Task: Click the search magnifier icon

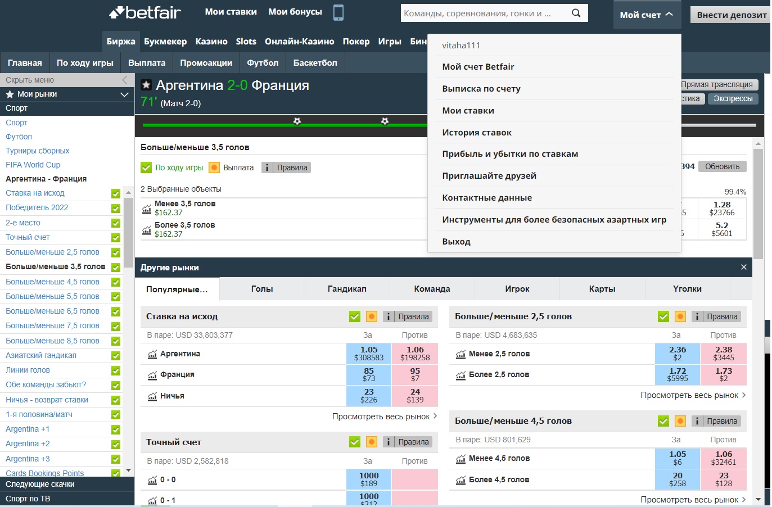Action: click(x=576, y=13)
